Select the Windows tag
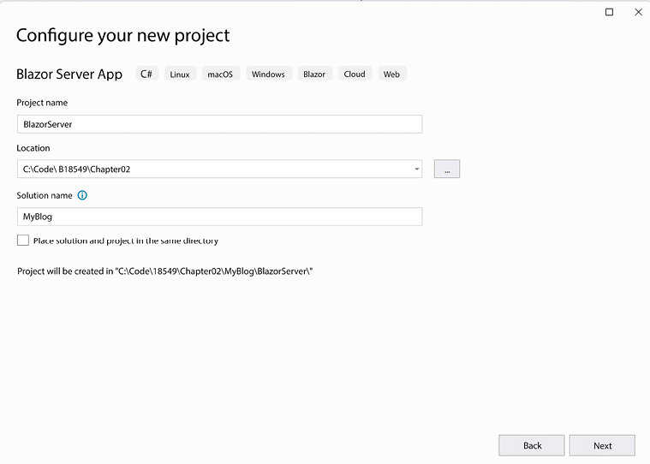Screen dimensions: 650x464 [x=268, y=74]
